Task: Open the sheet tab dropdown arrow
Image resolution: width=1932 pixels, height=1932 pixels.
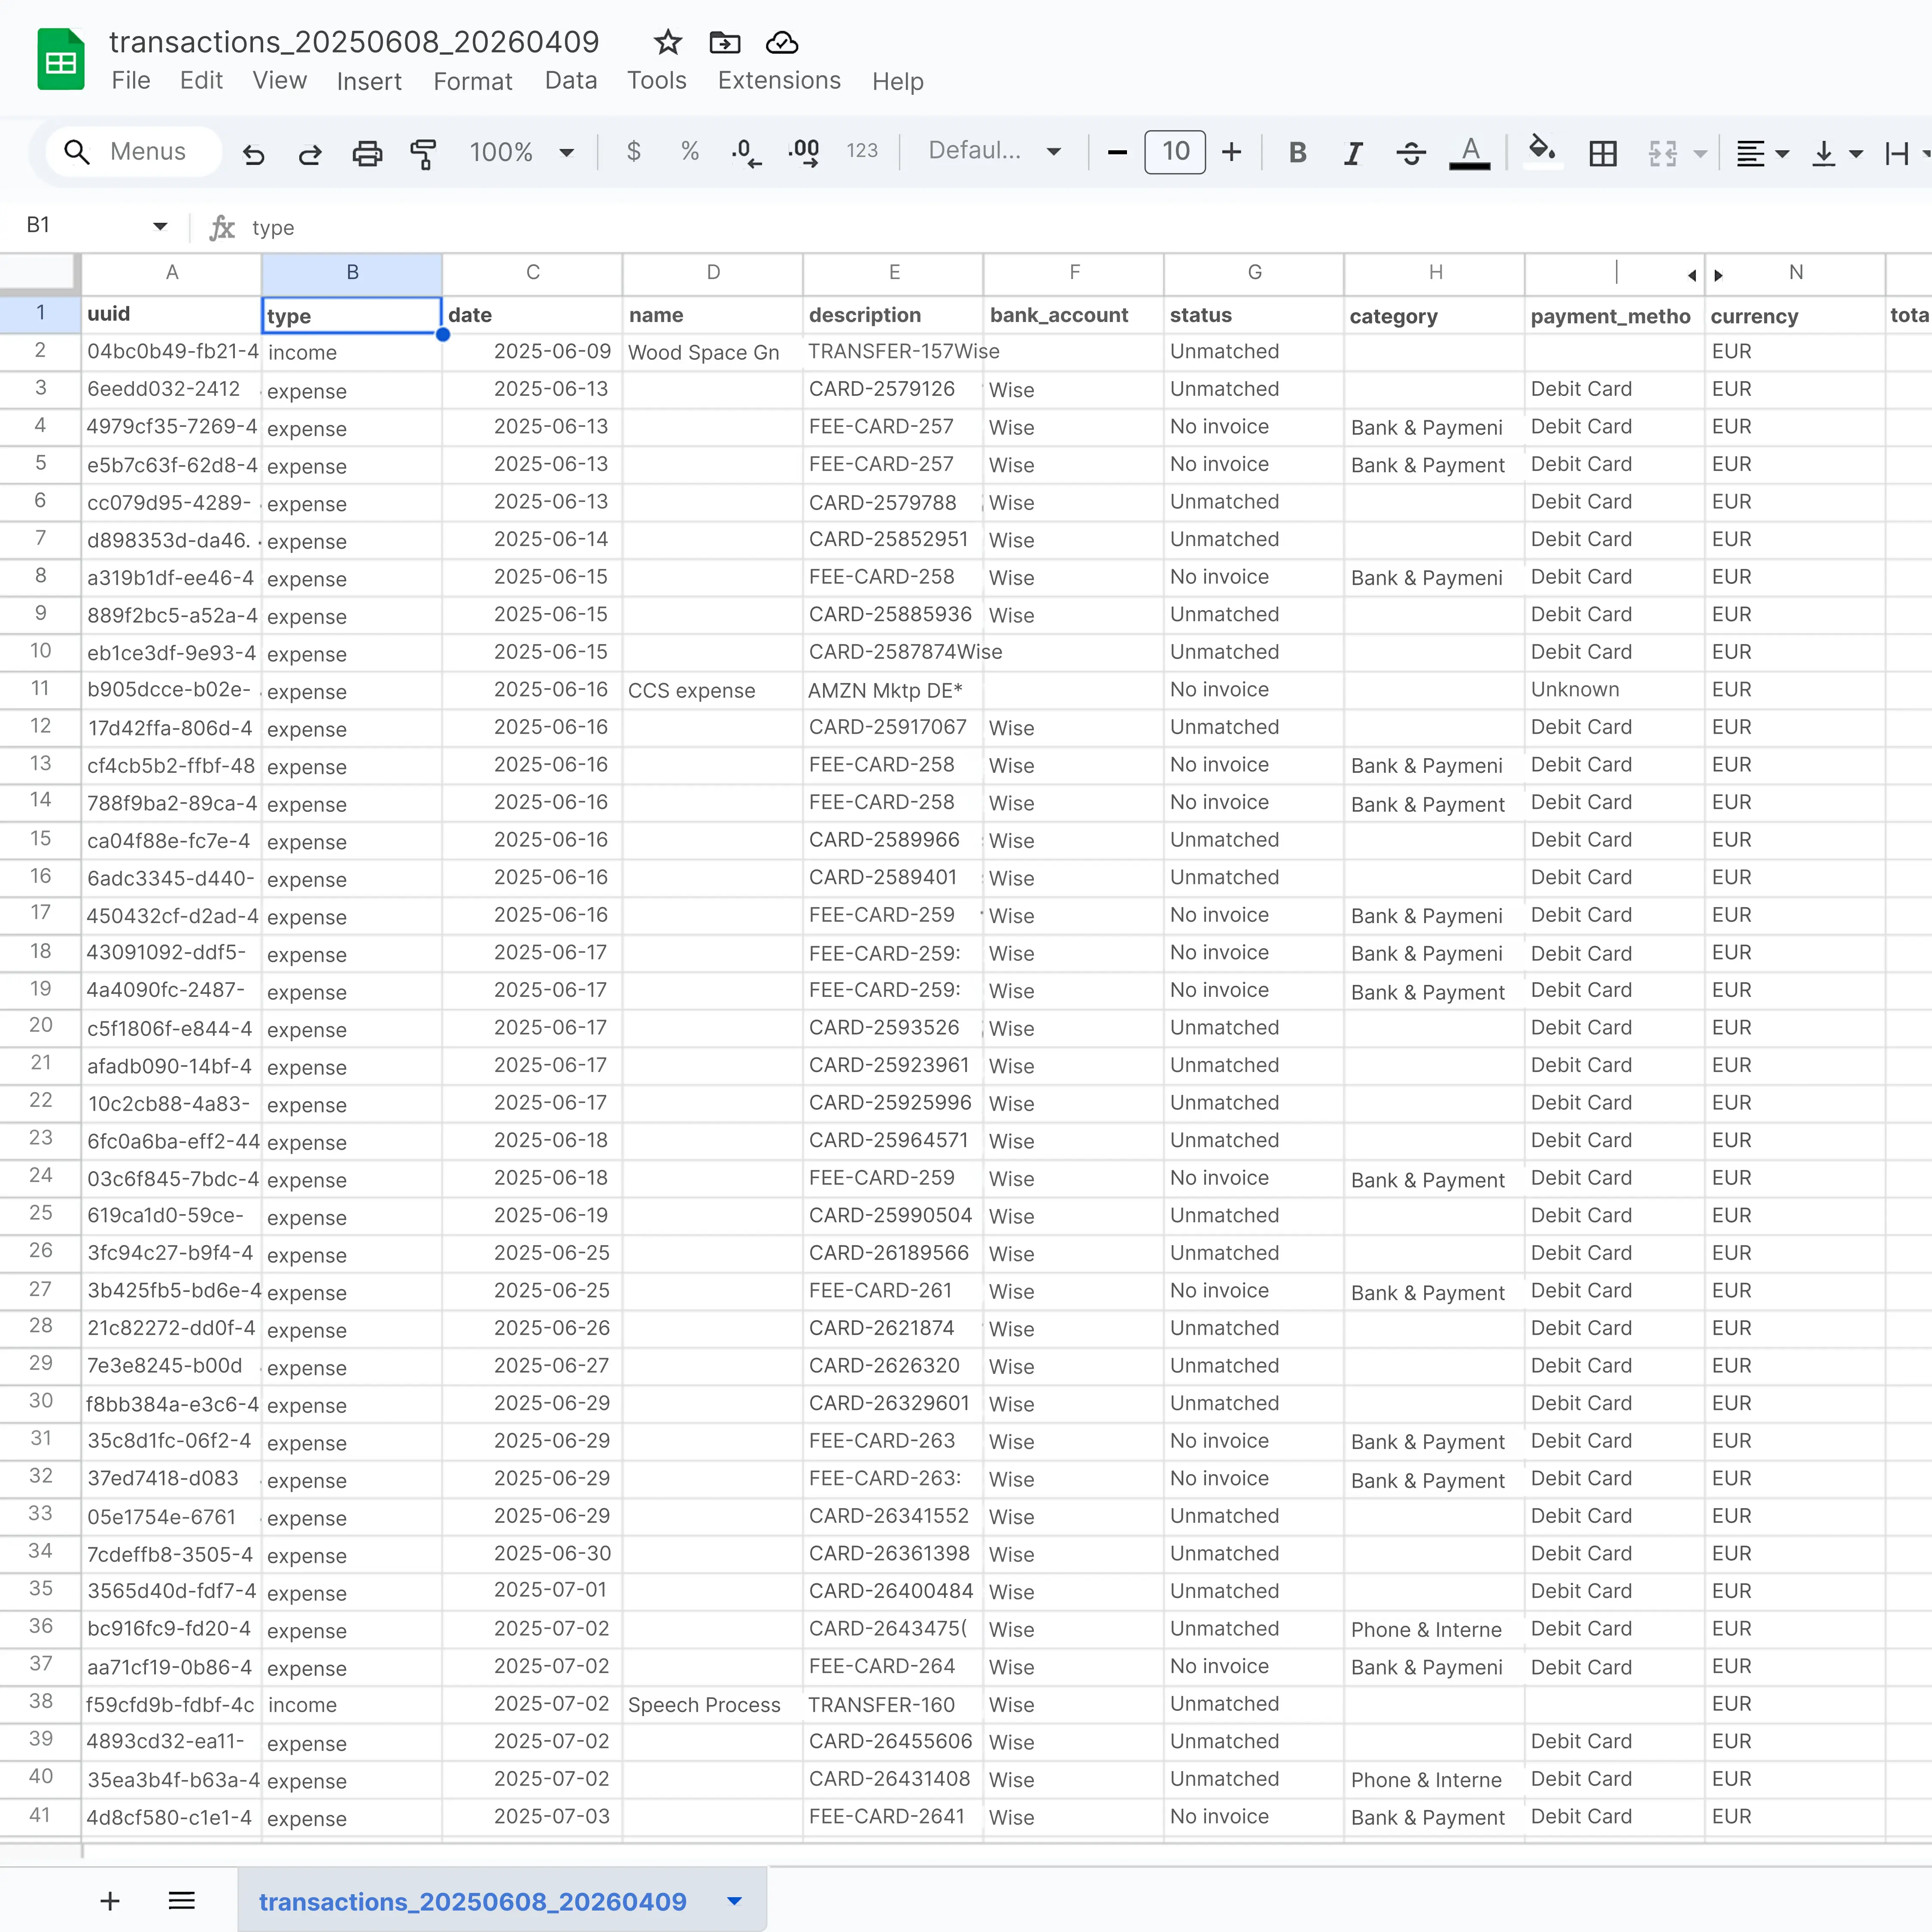Action: [x=734, y=1901]
